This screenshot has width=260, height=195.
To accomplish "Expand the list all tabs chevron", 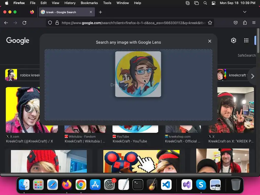I will tap(245, 12).
